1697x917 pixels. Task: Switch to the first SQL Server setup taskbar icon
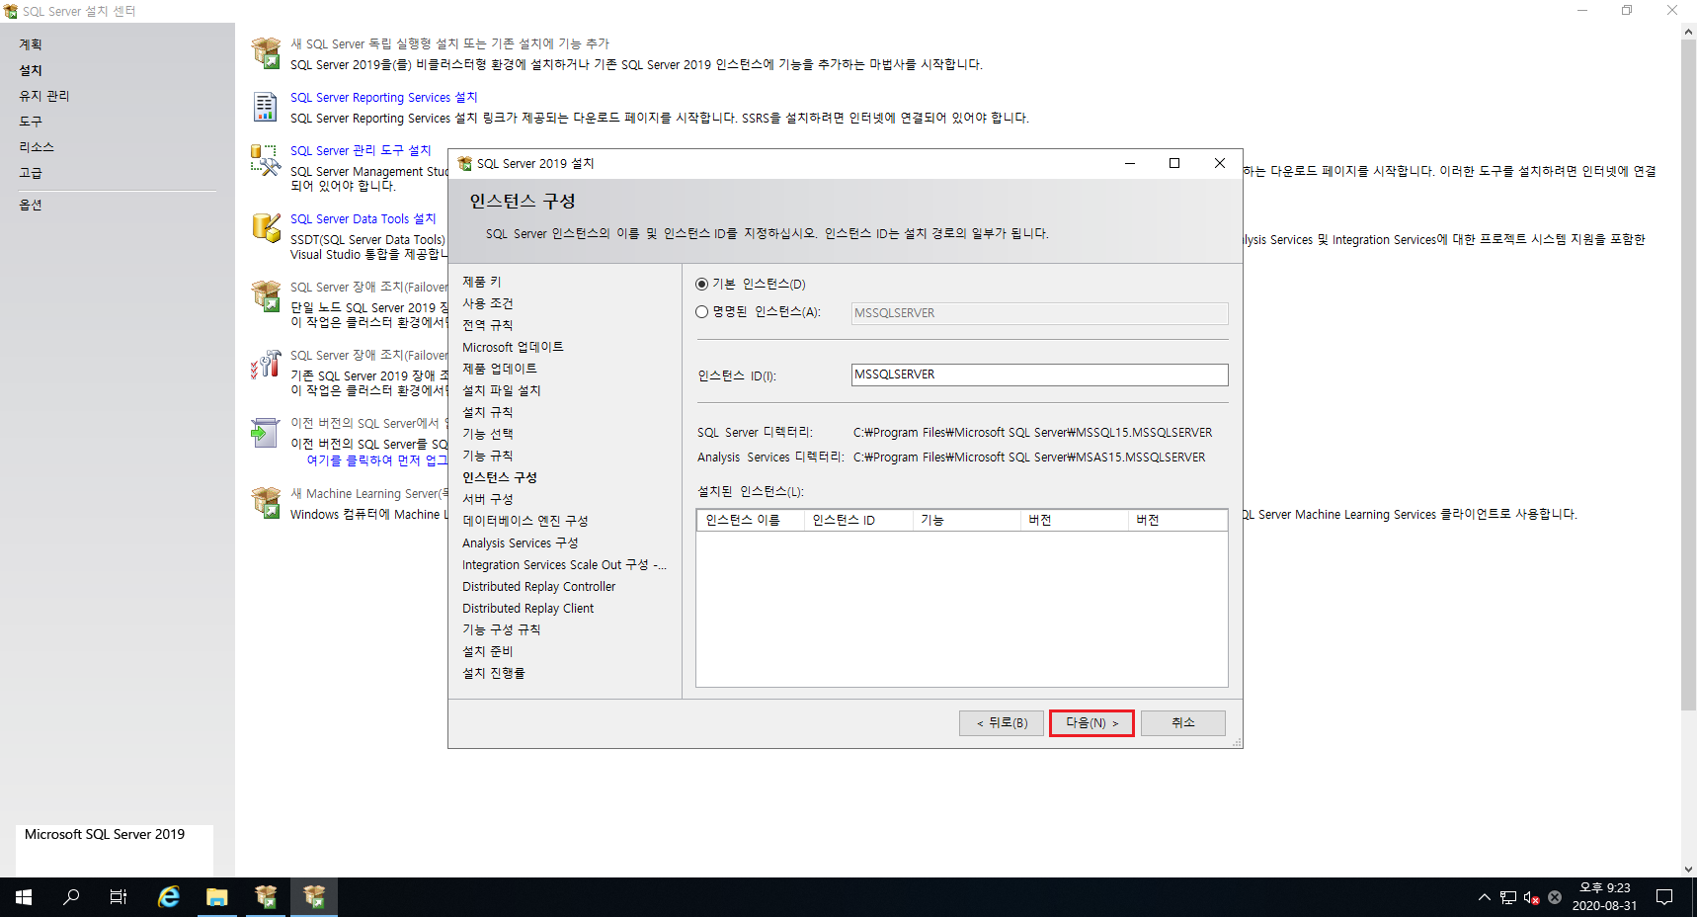[x=266, y=897]
